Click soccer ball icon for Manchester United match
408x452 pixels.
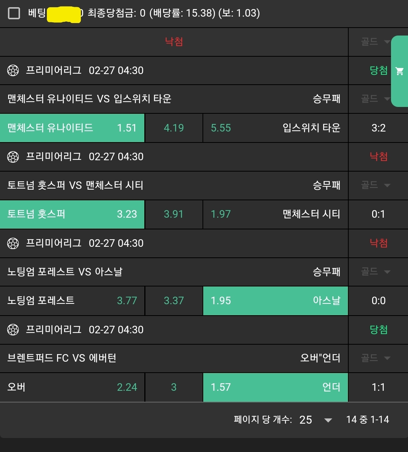click(x=13, y=71)
